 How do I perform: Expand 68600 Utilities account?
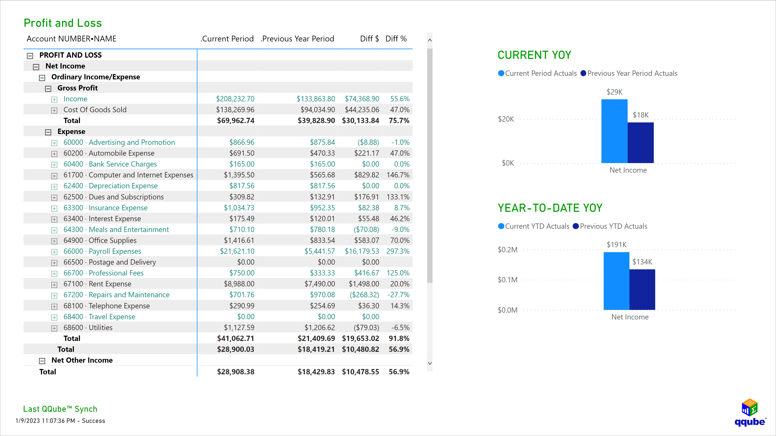(54, 328)
